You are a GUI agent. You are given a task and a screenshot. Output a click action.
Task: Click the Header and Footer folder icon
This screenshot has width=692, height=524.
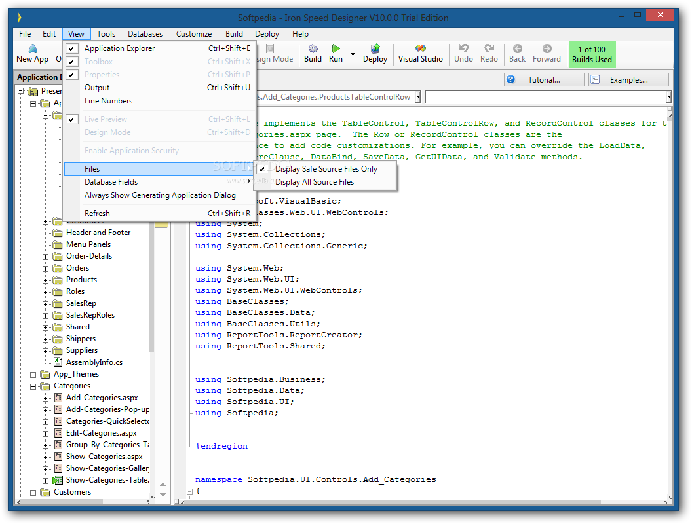[x=58, y=233]
